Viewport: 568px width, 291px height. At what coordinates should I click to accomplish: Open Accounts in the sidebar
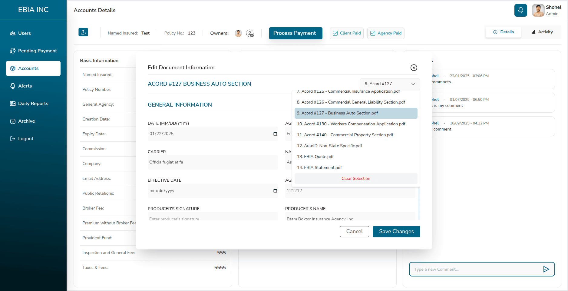click(33, 68)
